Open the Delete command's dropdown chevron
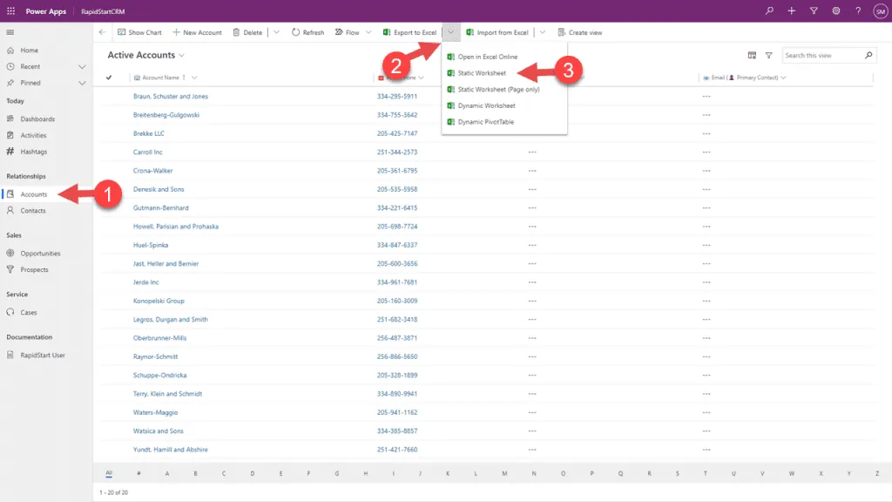This screenshot has width=892, height=502. click(275, 32)
